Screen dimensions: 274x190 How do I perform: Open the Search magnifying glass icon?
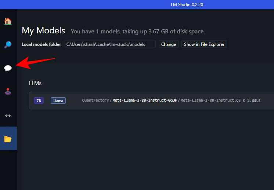(x=8, y=45)
